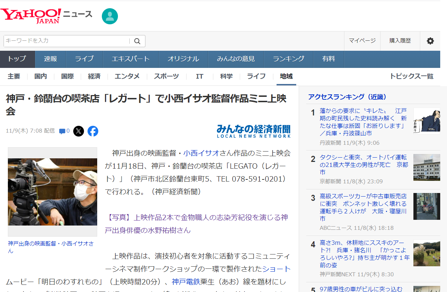Switch to the ランキング tab
Viewport: 447px width, 292px height.
[x=288, y=59]
